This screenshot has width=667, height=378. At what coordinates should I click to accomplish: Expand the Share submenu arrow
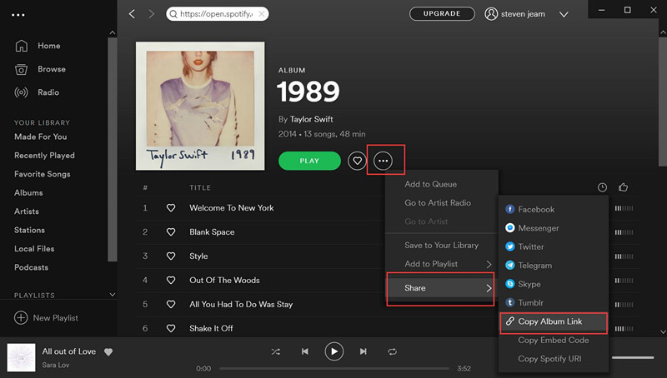tap(489, 288)
